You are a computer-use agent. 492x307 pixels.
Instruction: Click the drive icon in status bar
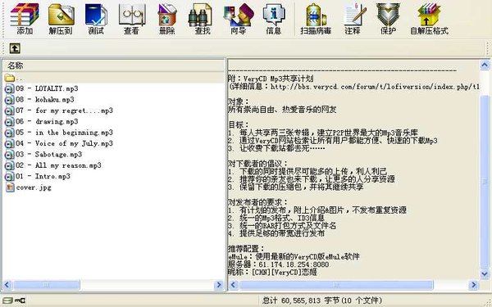pos(8,300)
